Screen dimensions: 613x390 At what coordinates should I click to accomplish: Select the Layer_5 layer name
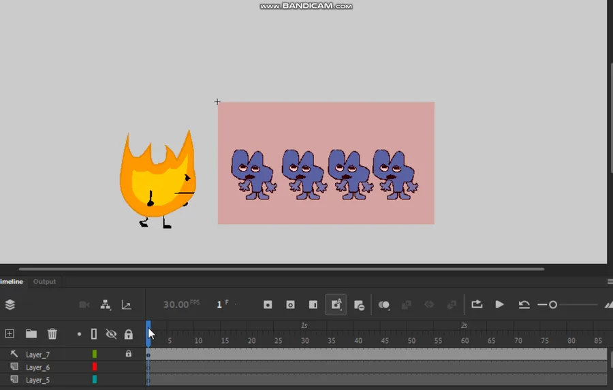(x=38, y=380)
